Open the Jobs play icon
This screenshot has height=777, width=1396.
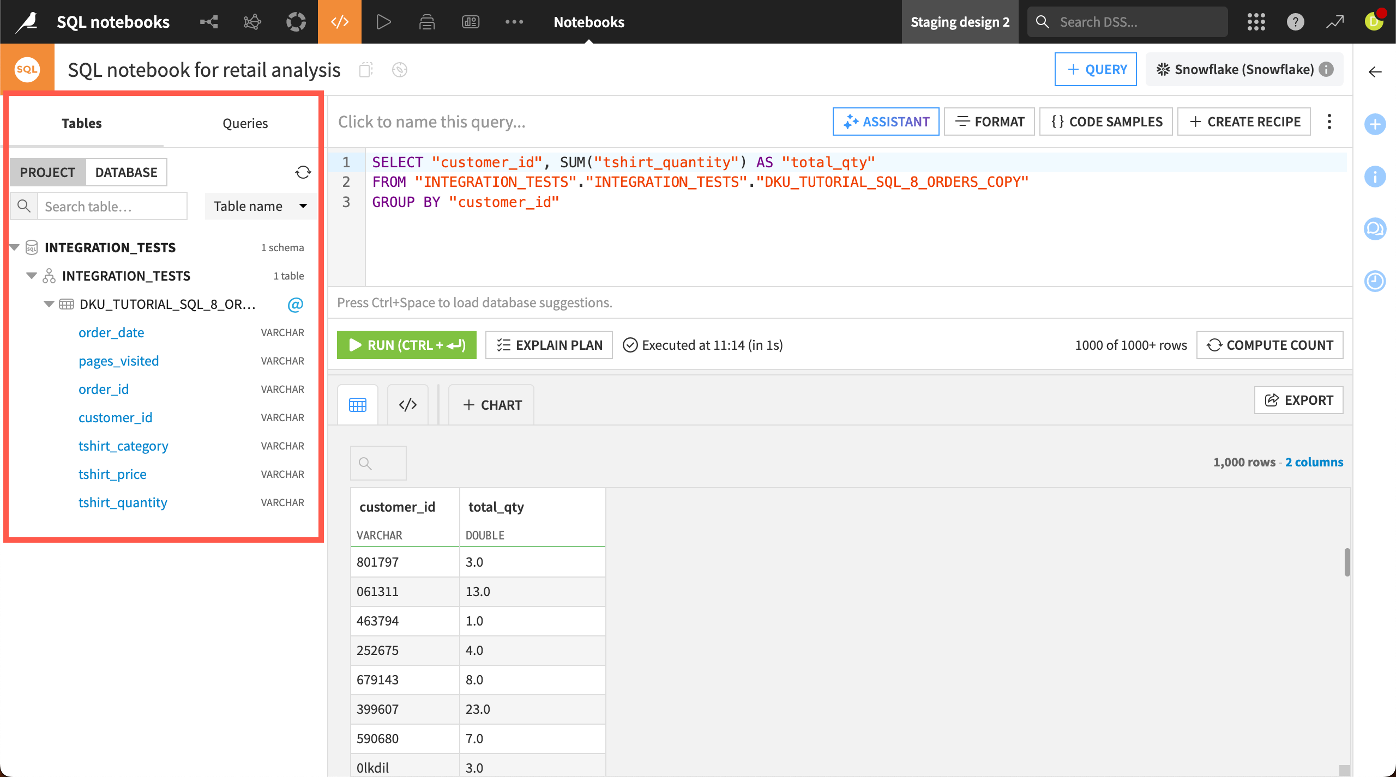(383, 22)
